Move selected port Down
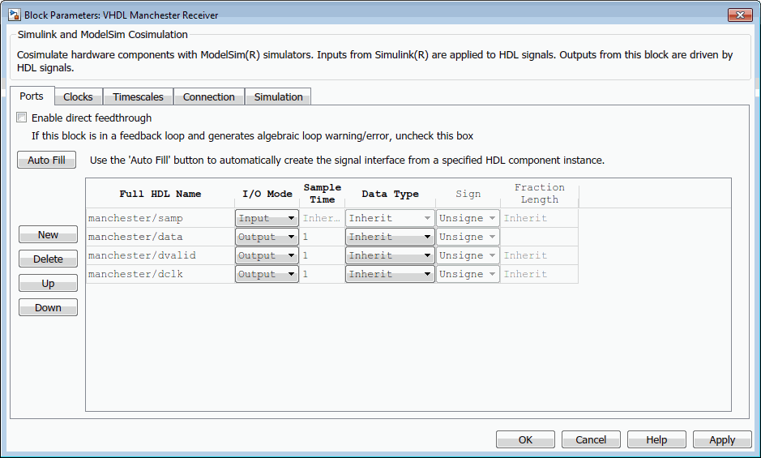The height and width of the screenshot is (458, 761). point(48,307)
